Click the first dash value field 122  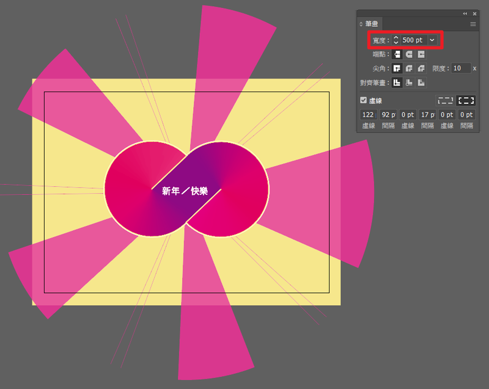pos(368,115)
